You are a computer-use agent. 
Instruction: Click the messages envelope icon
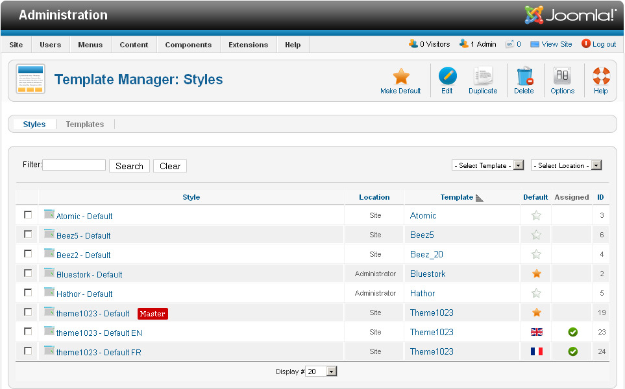(x=509, y=44)
